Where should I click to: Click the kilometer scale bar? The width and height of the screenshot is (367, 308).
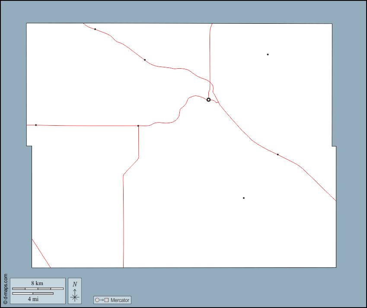pyautogui.click(x=38, y=288)
